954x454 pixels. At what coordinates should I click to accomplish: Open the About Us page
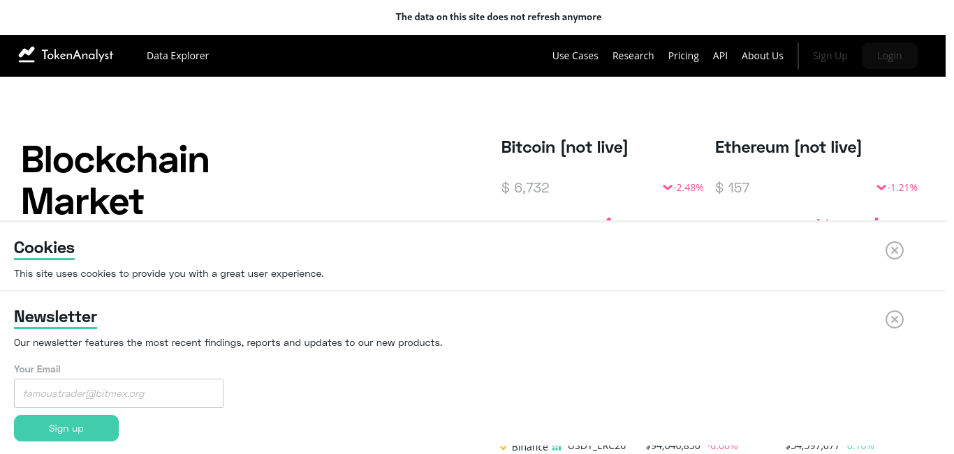(762, 56)
